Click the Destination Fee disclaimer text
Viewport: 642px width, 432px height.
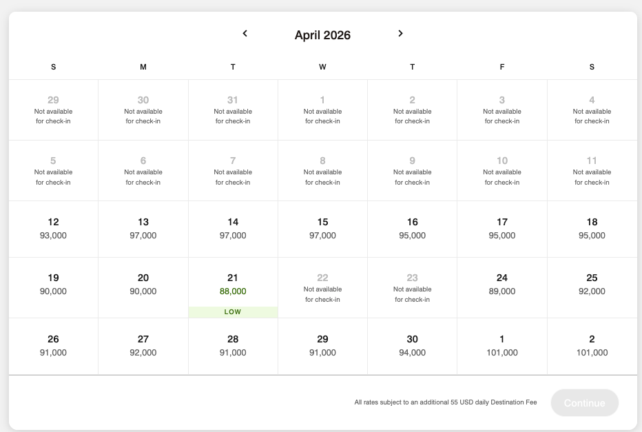click(x=446, y=402)
